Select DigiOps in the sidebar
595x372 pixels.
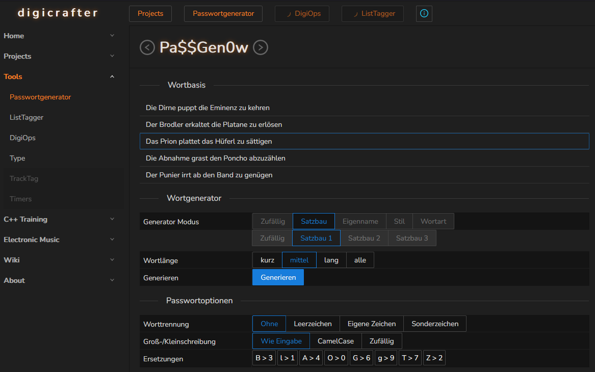coord(22,138)
